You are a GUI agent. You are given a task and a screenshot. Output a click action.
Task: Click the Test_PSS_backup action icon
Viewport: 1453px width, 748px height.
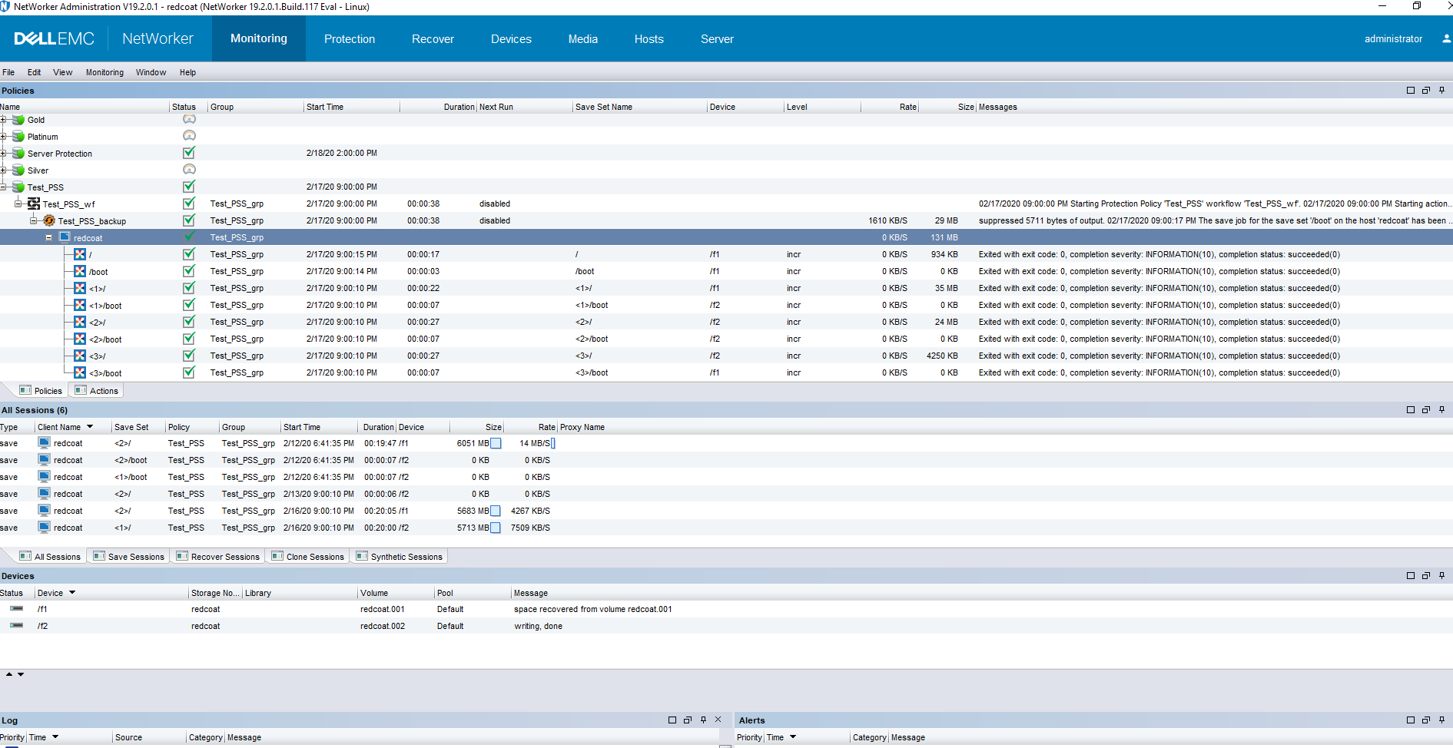click(48, 220)
